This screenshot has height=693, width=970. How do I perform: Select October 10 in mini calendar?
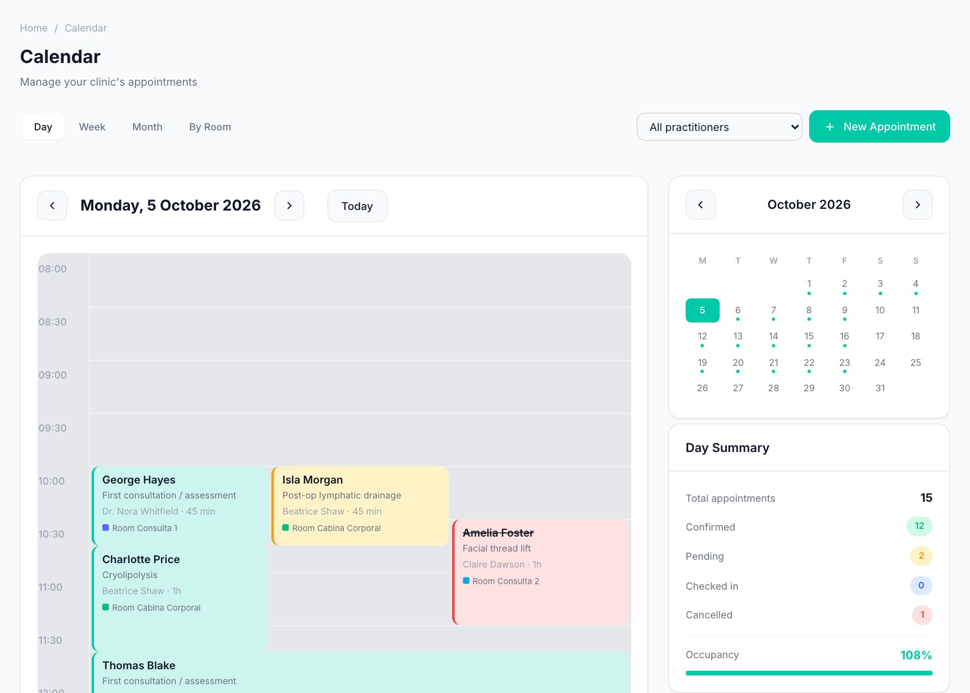[x=880, y=311]
